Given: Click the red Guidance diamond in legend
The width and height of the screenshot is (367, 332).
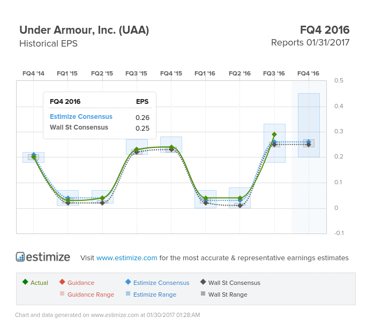Looking at the screenshot, I should pos(62,282).
